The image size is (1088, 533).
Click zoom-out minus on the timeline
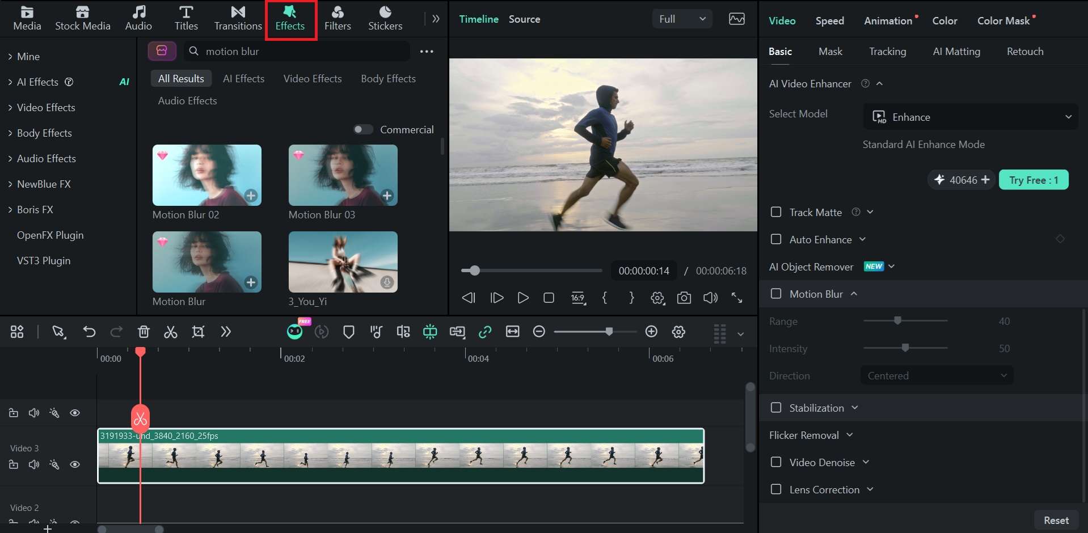[539, 332]
